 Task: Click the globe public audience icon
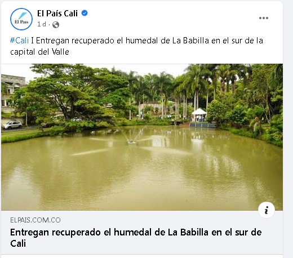point(56,25)
